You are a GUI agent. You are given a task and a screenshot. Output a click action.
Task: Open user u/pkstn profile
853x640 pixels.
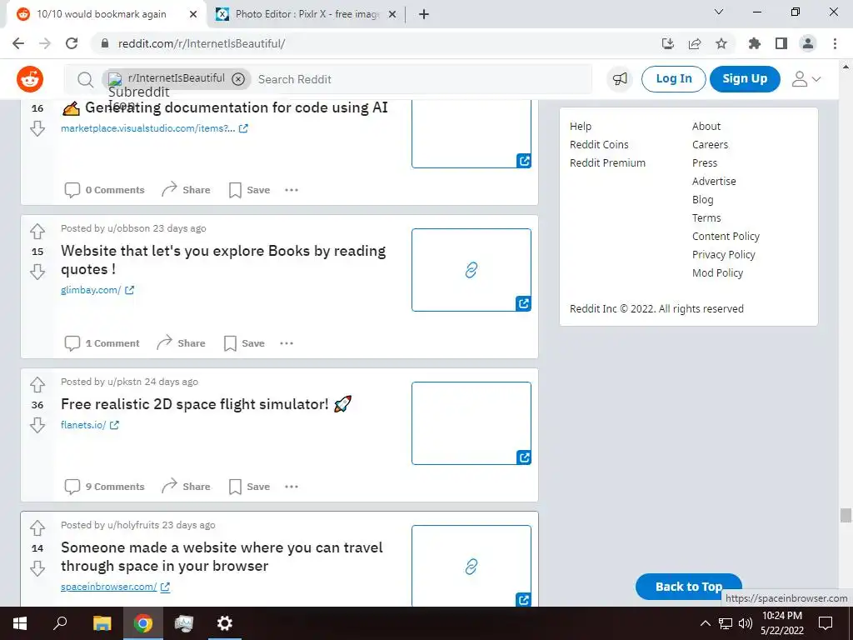coord(125,382)
